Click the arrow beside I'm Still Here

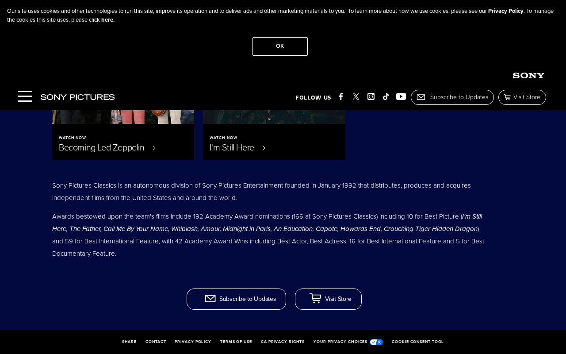tap(262, 148)
